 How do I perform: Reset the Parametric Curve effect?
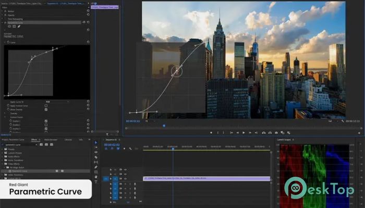(x=88, y=22)
